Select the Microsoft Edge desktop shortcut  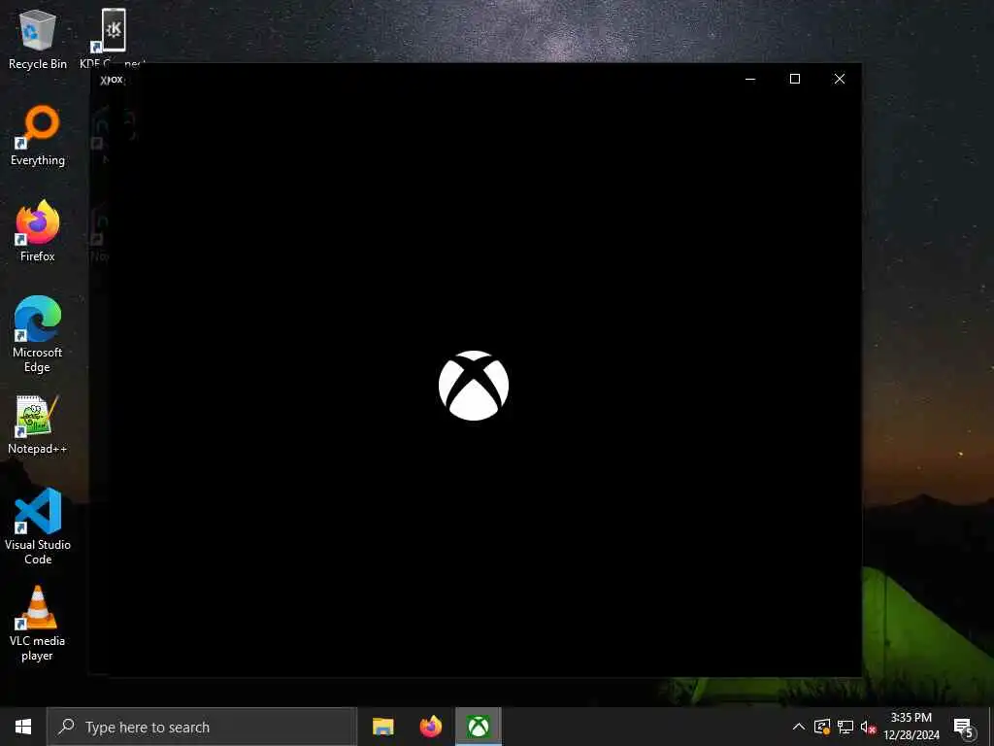coord(38,334)
